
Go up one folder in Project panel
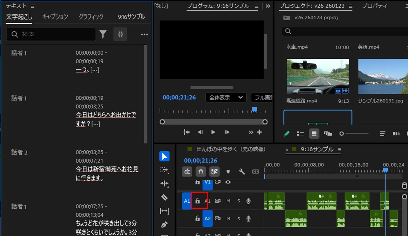287,17
